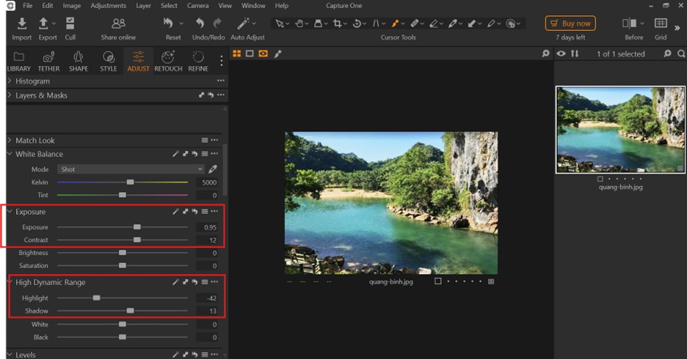Click the Highlight slider handle
The image size is (687, 359).
coord(96,297)
